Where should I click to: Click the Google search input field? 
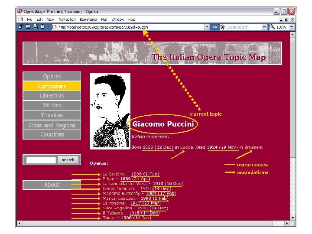(x=243, y=27)
